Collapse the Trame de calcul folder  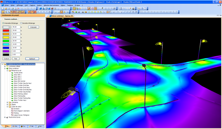[7, 107]
